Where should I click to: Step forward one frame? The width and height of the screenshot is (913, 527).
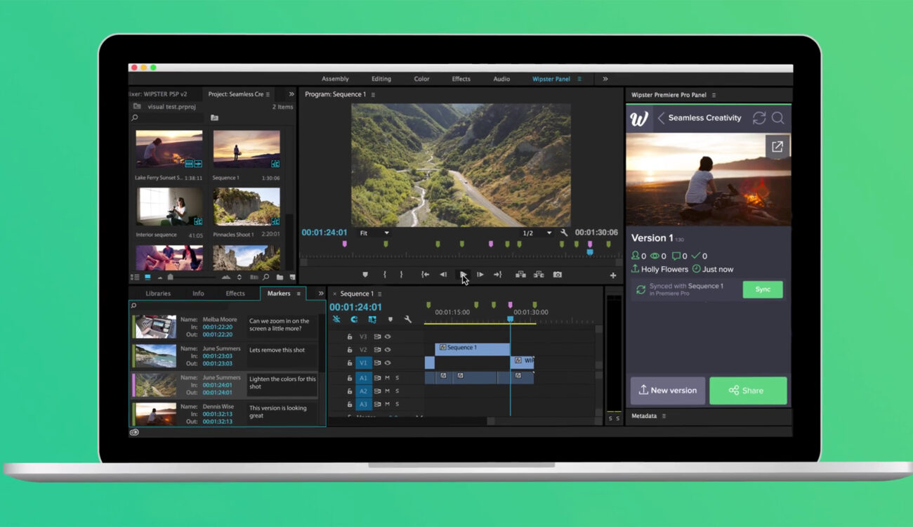pos(480,275)
